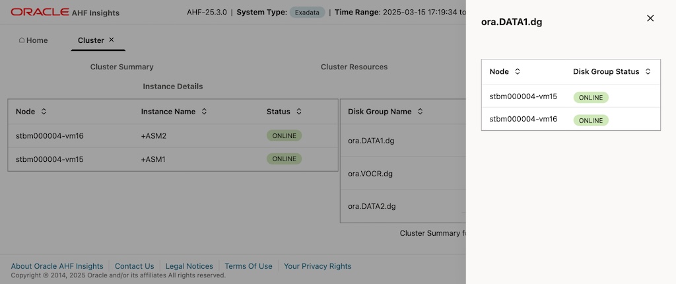This screenshot has width=676, height=284.
Task: Sort panel table by Node column
Action: coord(518,71)
